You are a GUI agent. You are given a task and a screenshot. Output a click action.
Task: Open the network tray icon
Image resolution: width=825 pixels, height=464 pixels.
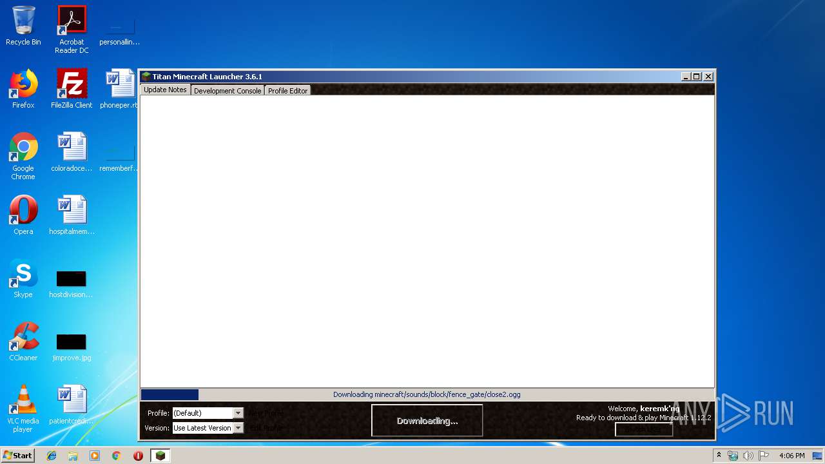tap(733, 456)
